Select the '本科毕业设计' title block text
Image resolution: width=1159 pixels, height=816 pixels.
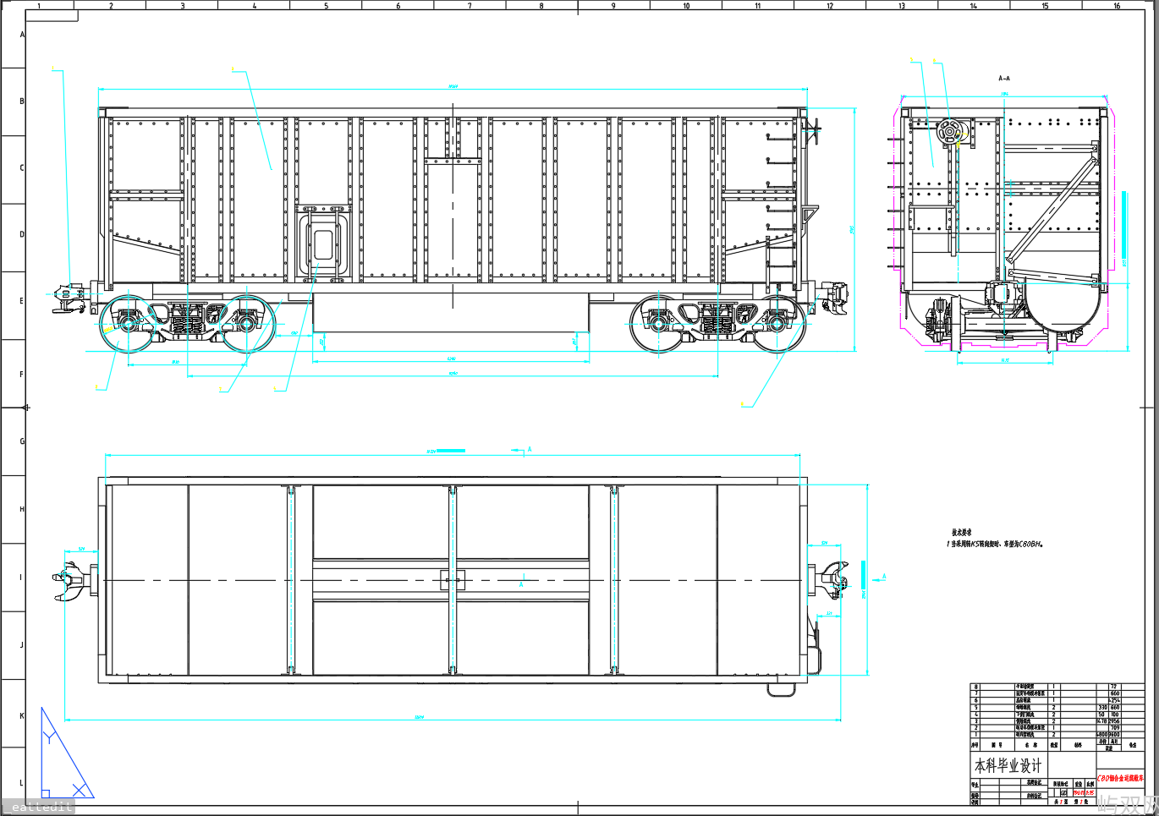click(x=1008, y=766)
